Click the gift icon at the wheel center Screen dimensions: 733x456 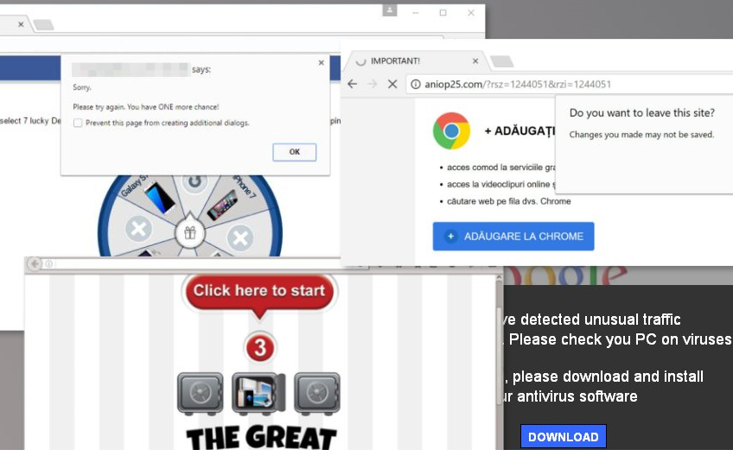[x=190, y=232]
